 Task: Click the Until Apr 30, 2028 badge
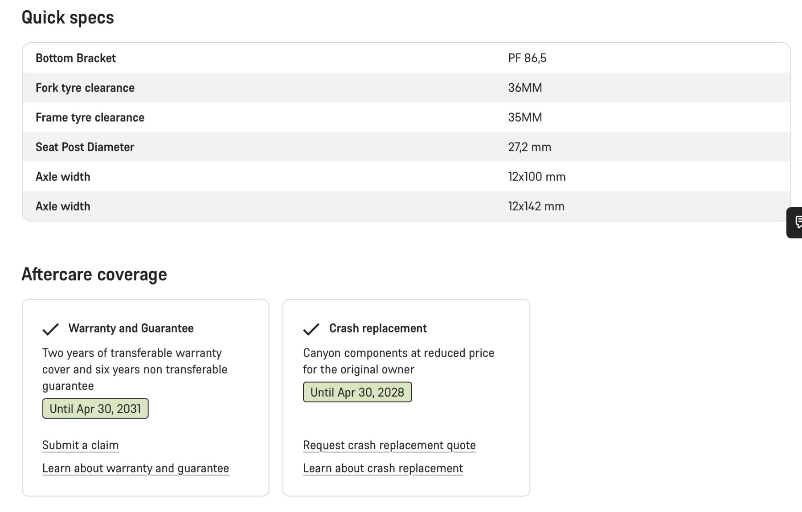pyautogui.click(x=357, y=392)
